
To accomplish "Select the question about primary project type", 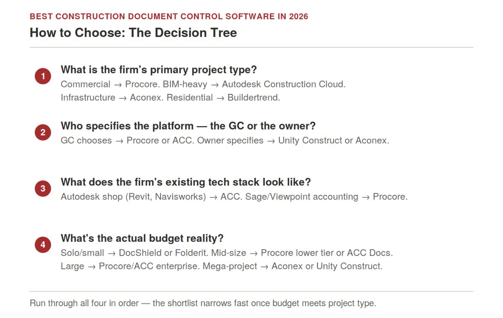I will [159, 70].
